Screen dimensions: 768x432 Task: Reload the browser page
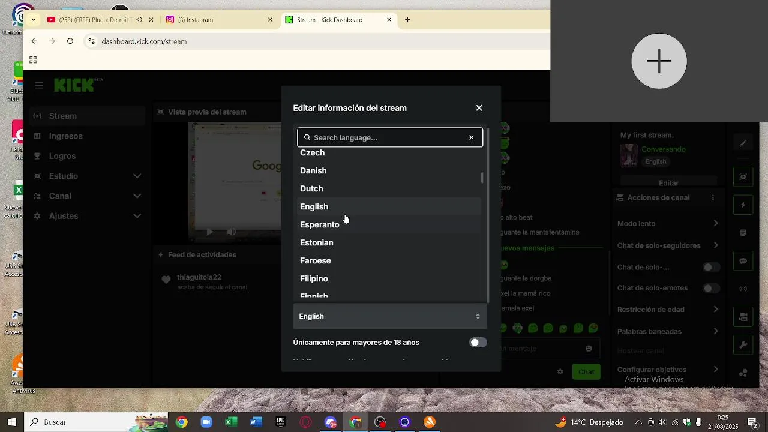[x=70, y=41]
